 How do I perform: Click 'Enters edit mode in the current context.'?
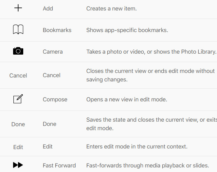tap(137, 146)
